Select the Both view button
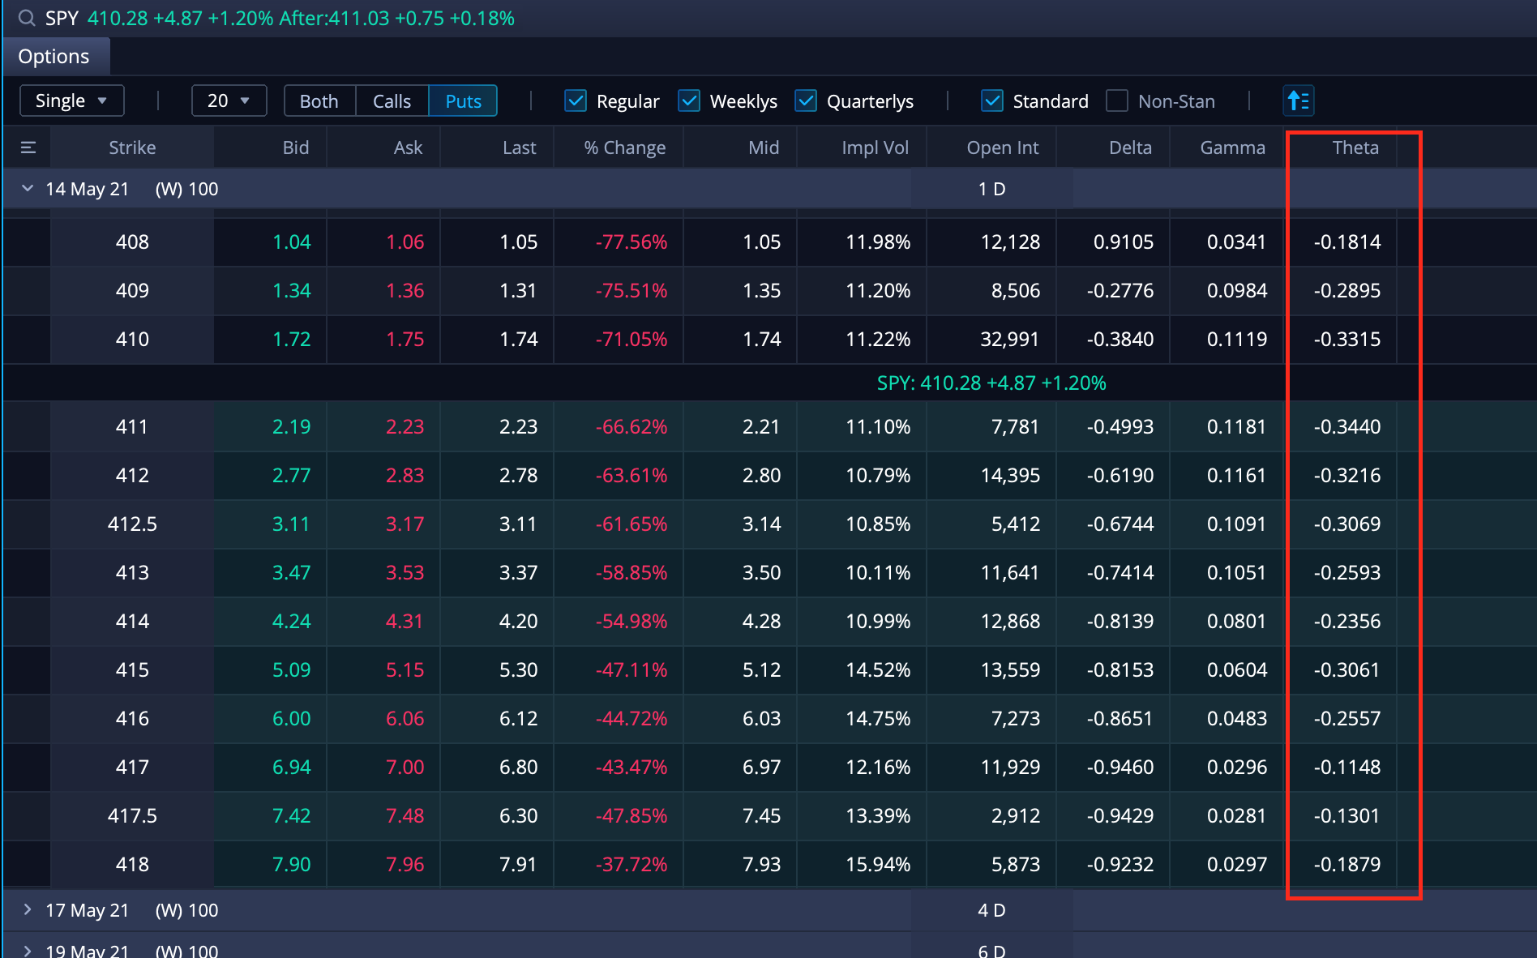 (319, 101)
